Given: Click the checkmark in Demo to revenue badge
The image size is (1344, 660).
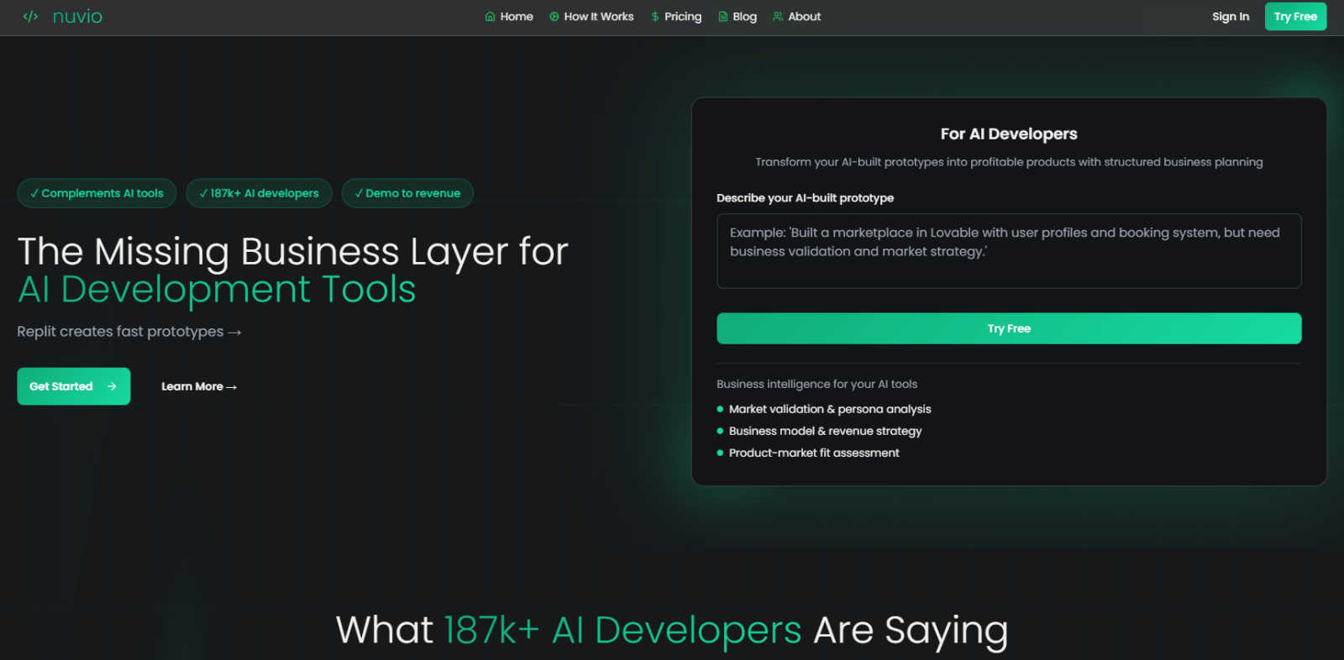Looking at the screenshot, I should 359,193.
